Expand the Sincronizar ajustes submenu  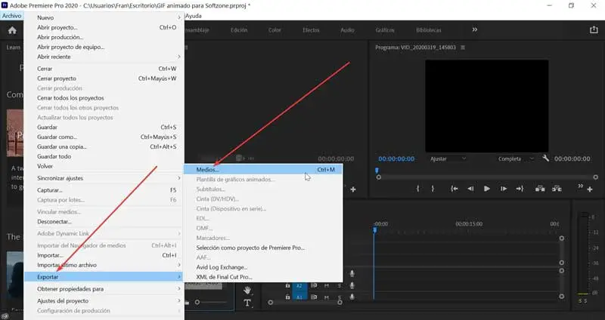coord(104,178)
